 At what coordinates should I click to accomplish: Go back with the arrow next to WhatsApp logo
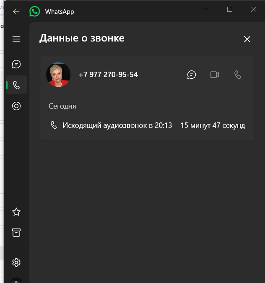[x=16, y=11]
